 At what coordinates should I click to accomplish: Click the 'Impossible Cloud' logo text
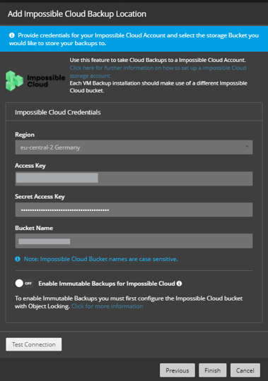tap(46, 81)
